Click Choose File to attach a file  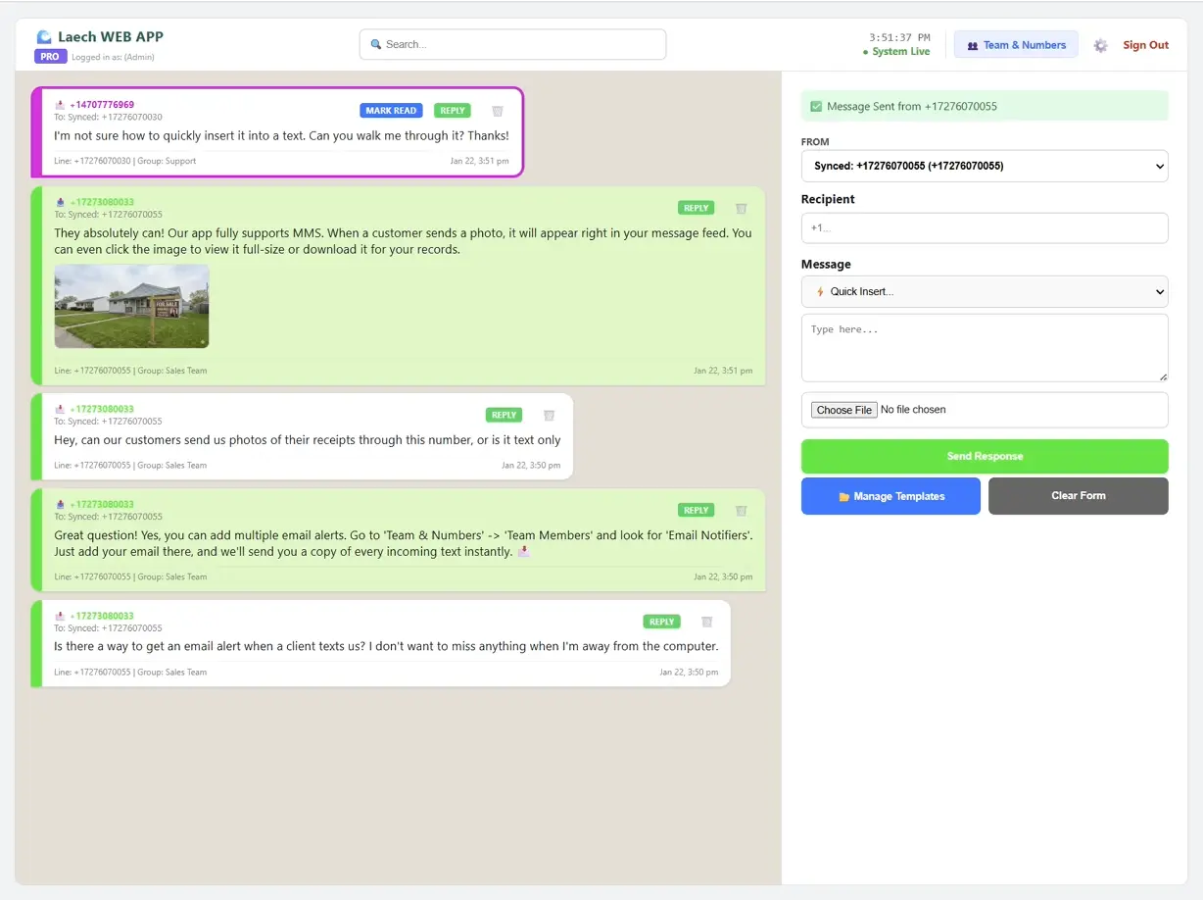[x=843, y=409]
